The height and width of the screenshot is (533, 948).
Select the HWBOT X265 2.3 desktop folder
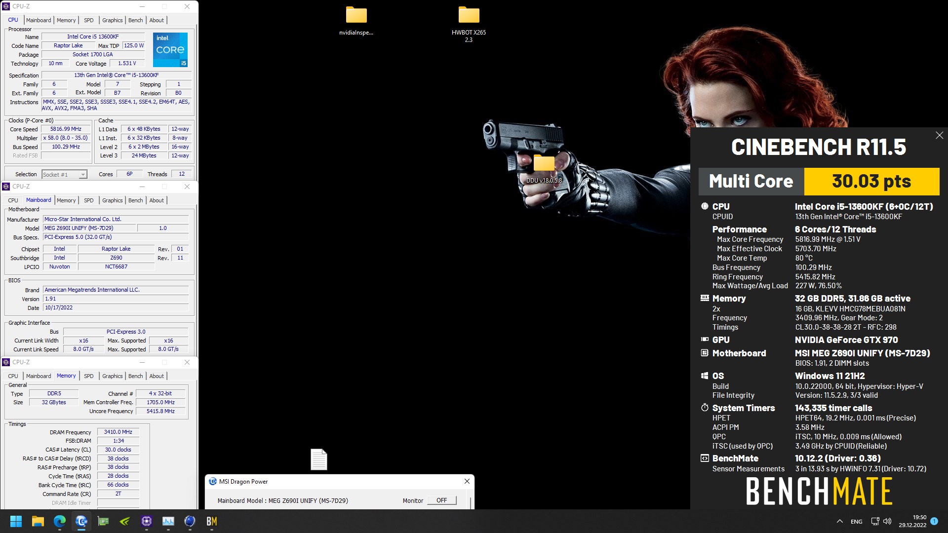pyautogui.click(x=469, y=24)
